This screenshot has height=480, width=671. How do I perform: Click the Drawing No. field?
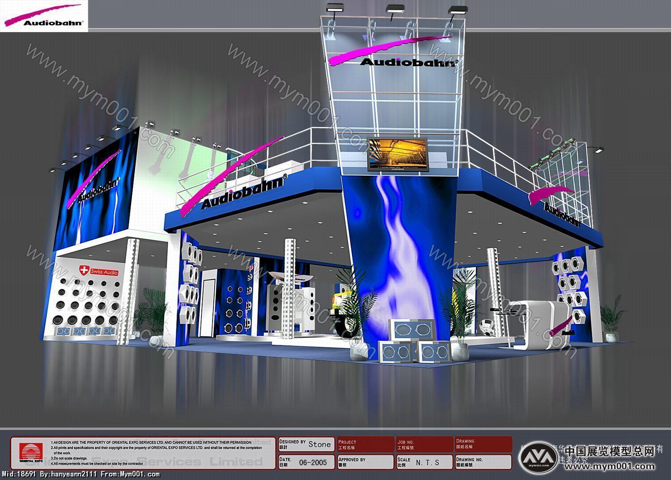[x=483, y=462]
